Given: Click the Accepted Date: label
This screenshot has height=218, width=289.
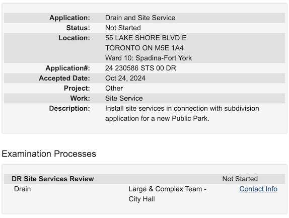Looking at the screenshot, I should click(64, 79).
